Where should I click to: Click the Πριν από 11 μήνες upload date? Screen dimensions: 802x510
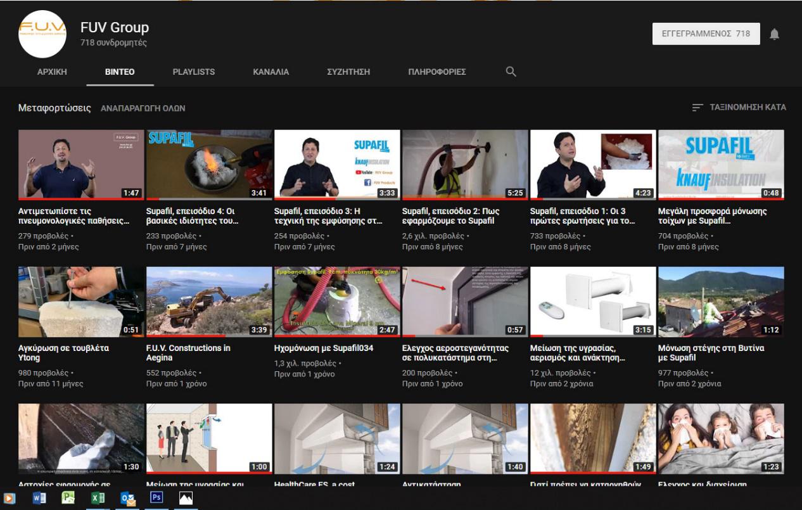[x=51, y=384]
